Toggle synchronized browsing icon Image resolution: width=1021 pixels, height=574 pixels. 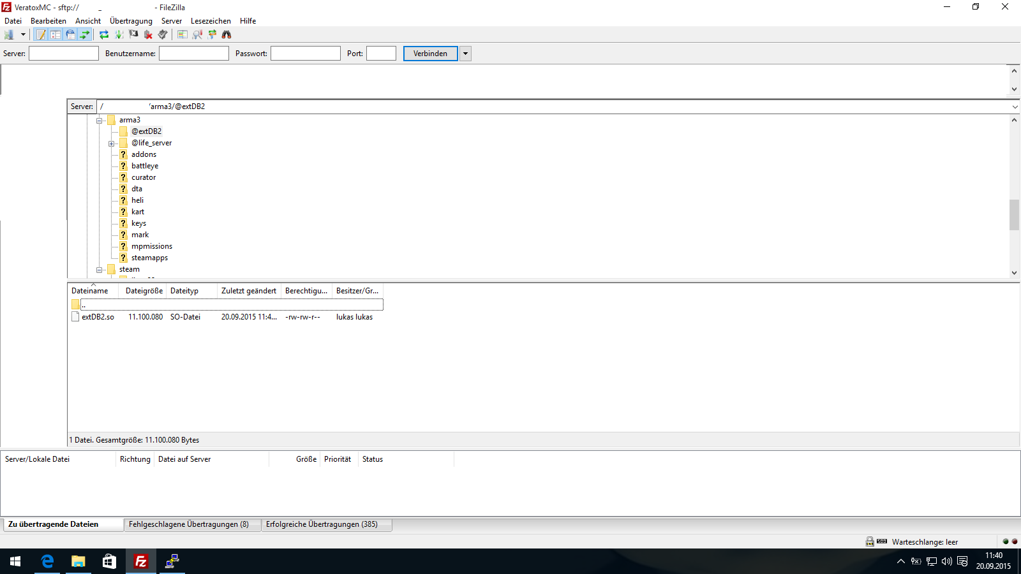pos(212,34)
